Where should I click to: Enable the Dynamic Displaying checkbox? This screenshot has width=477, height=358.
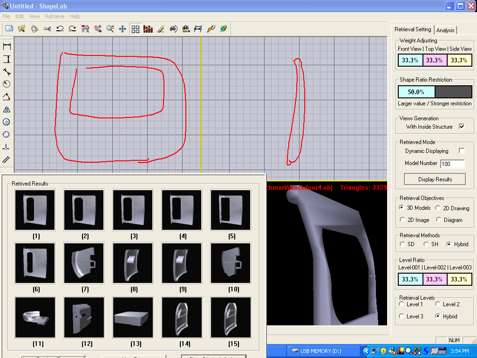click(x=462, y=151)
